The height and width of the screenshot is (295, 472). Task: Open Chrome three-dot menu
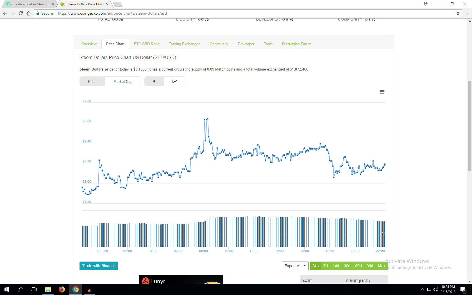(467, 13)
